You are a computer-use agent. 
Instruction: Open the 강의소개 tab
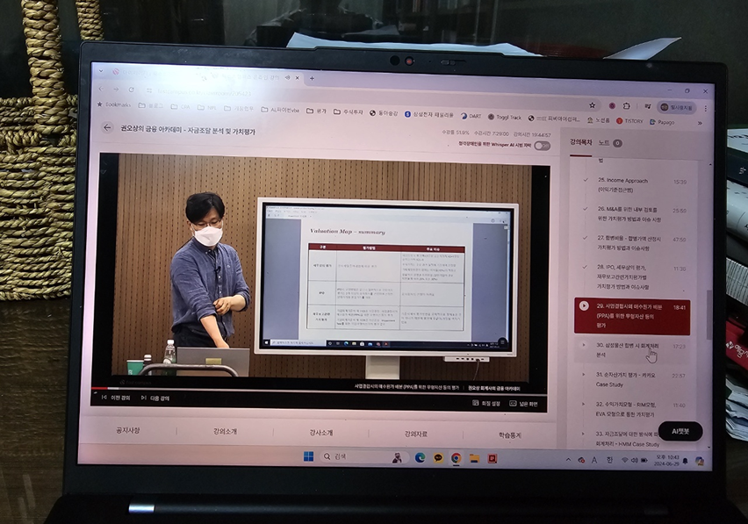(225, 432)
